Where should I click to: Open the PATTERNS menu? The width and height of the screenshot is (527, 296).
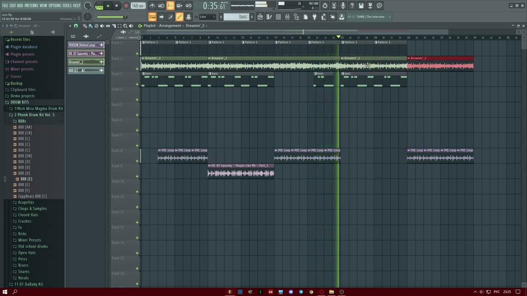31,6
